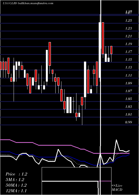This screenshot has height=195, width=139.
Task: Click the 5MA : 1.2 readout
Action: click(15, 180)
